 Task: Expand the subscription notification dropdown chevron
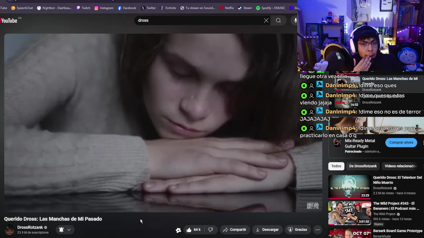(69, 230)
